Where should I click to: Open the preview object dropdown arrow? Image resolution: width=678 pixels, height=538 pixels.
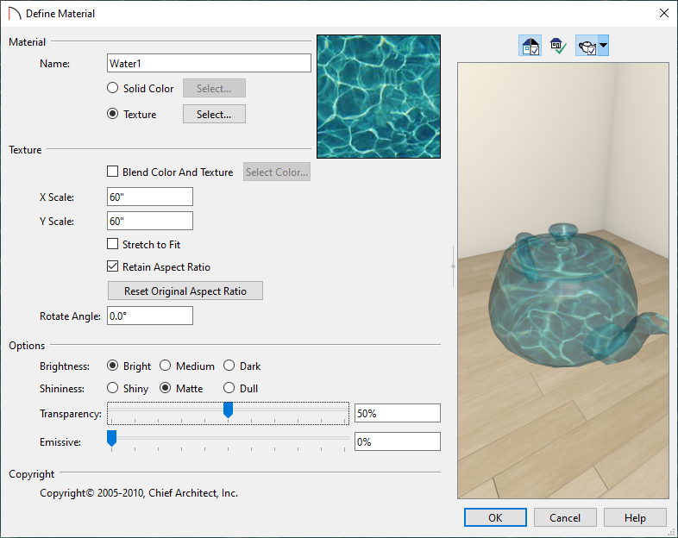[x=603, y=46]
